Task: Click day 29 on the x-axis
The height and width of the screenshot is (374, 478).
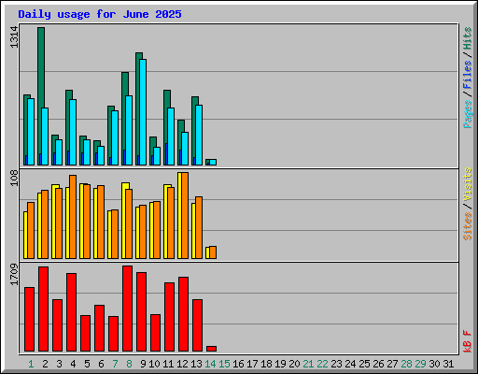Action: (x=420, y=364)
